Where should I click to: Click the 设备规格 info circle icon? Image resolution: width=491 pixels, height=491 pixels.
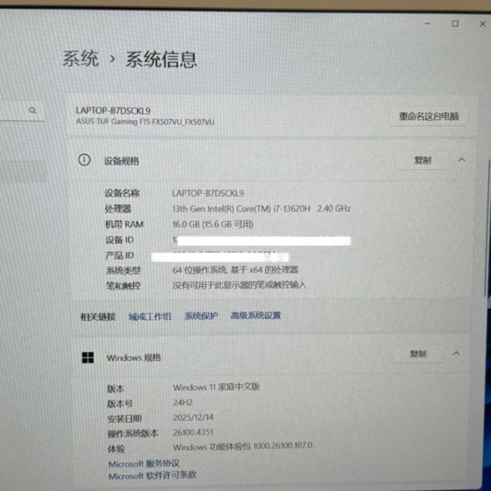click(x=84, y=160)
